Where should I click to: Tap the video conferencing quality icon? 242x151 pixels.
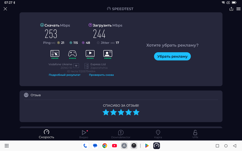point(108,54)
